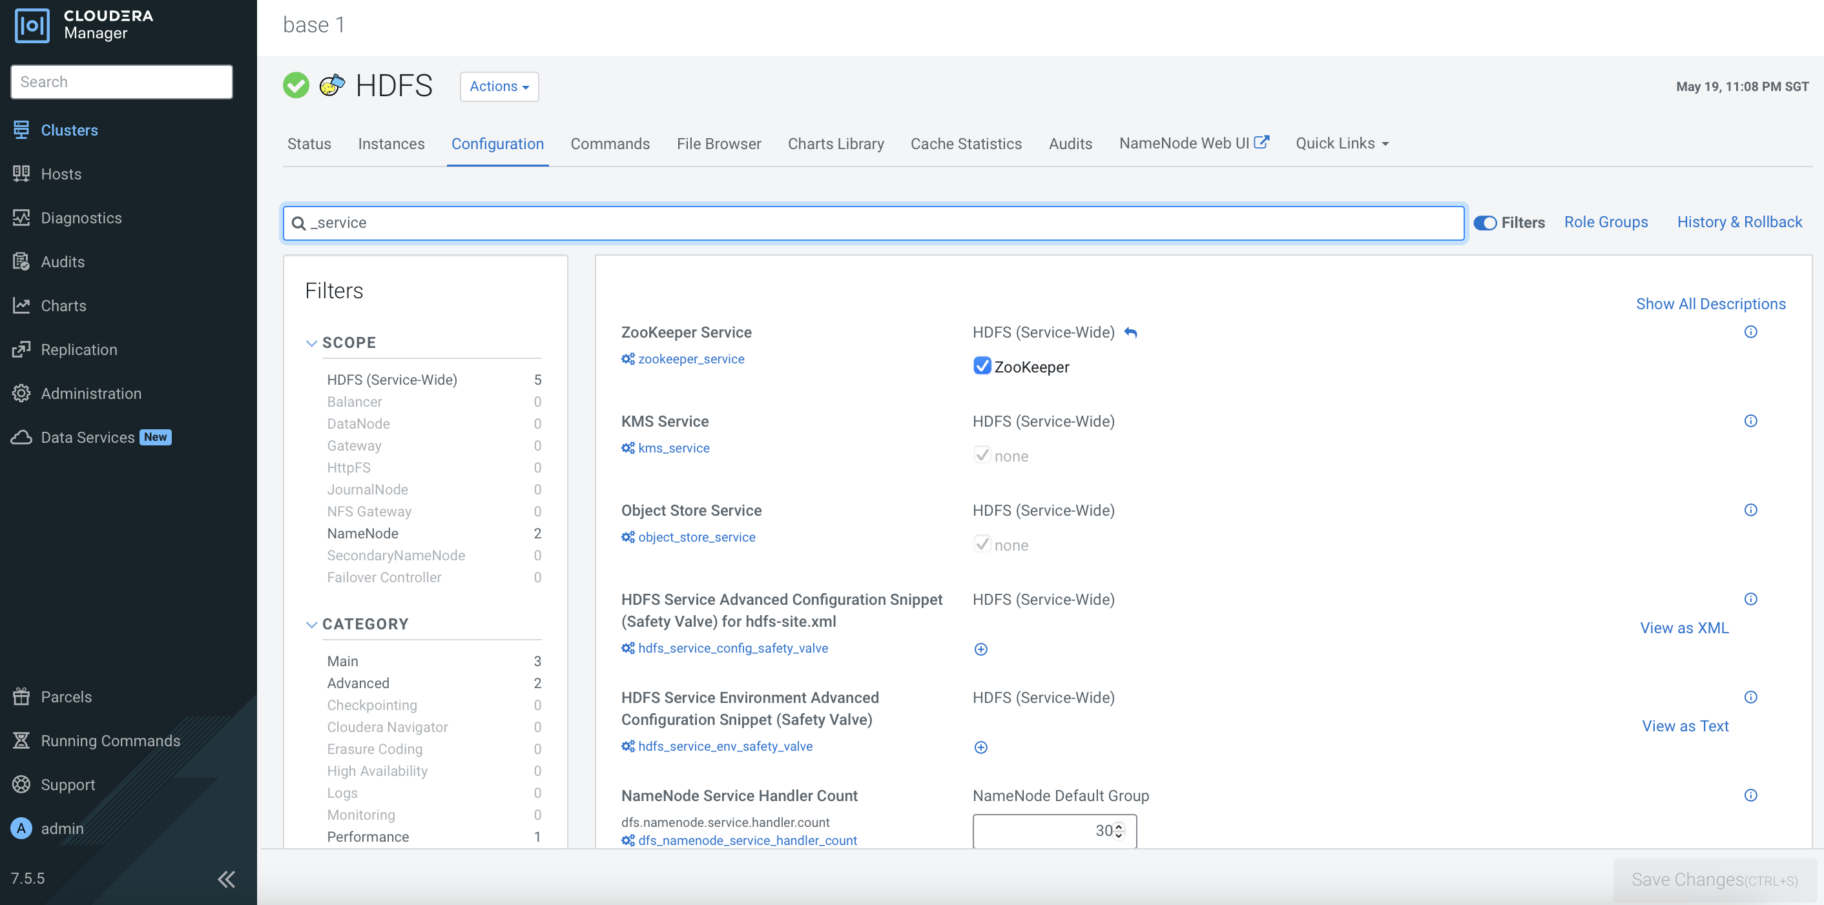This screenshot has width=1824, height=905.
Task: Uncheck the ZooKeeper checkbox
Action: (982, 366)
